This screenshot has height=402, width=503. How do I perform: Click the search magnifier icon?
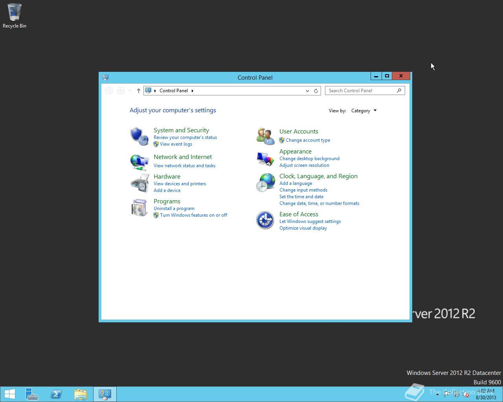click(x=399, y=90)
